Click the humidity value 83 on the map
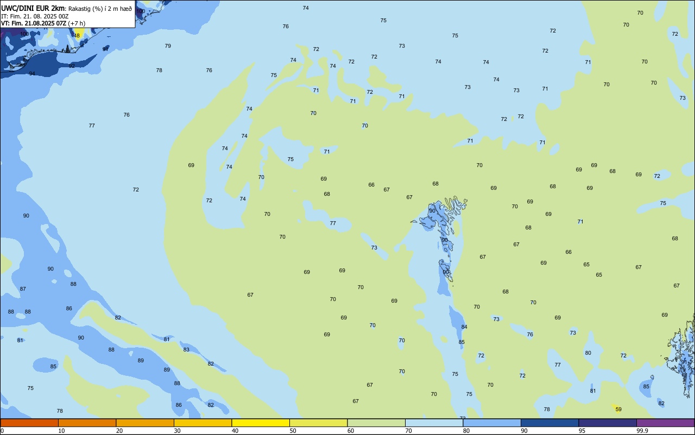695x435 pixels. [x=186, y=350]
